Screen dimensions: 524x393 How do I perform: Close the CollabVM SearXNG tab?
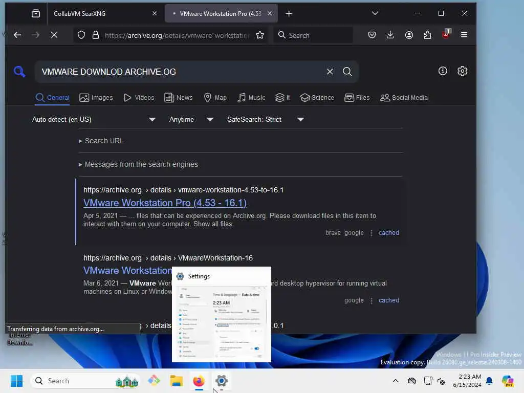click(x=155, y=13)
